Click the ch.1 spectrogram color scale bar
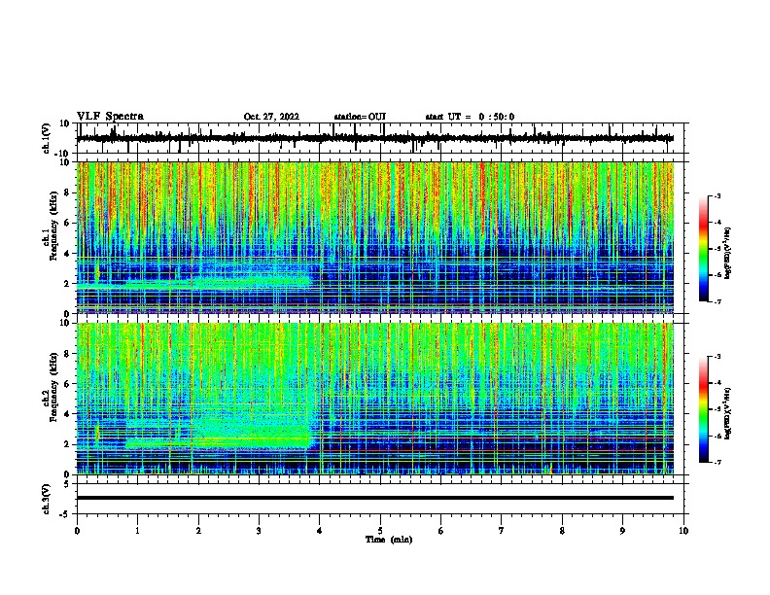 (x=703, y=249)
